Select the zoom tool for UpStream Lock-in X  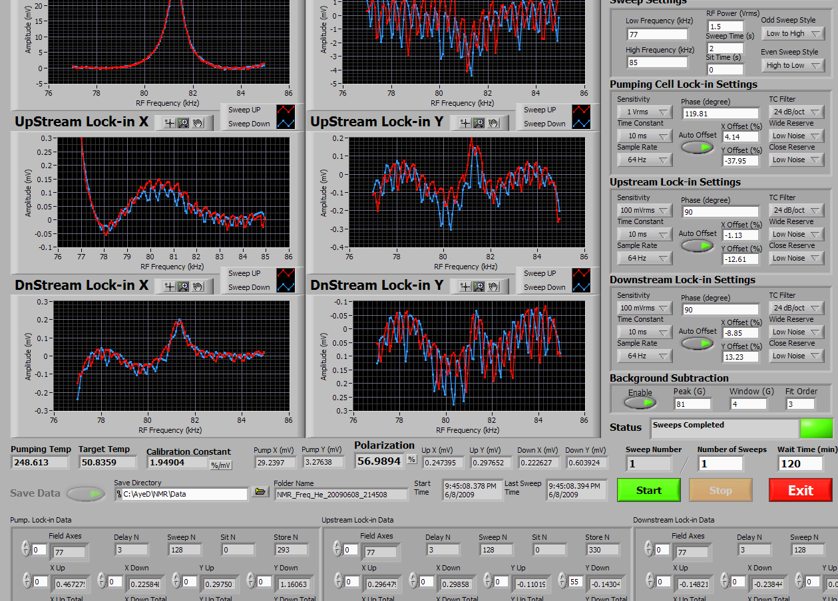tap(184, 122)
